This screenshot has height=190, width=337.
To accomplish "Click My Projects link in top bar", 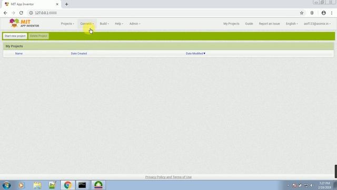I will coord(231,24).
